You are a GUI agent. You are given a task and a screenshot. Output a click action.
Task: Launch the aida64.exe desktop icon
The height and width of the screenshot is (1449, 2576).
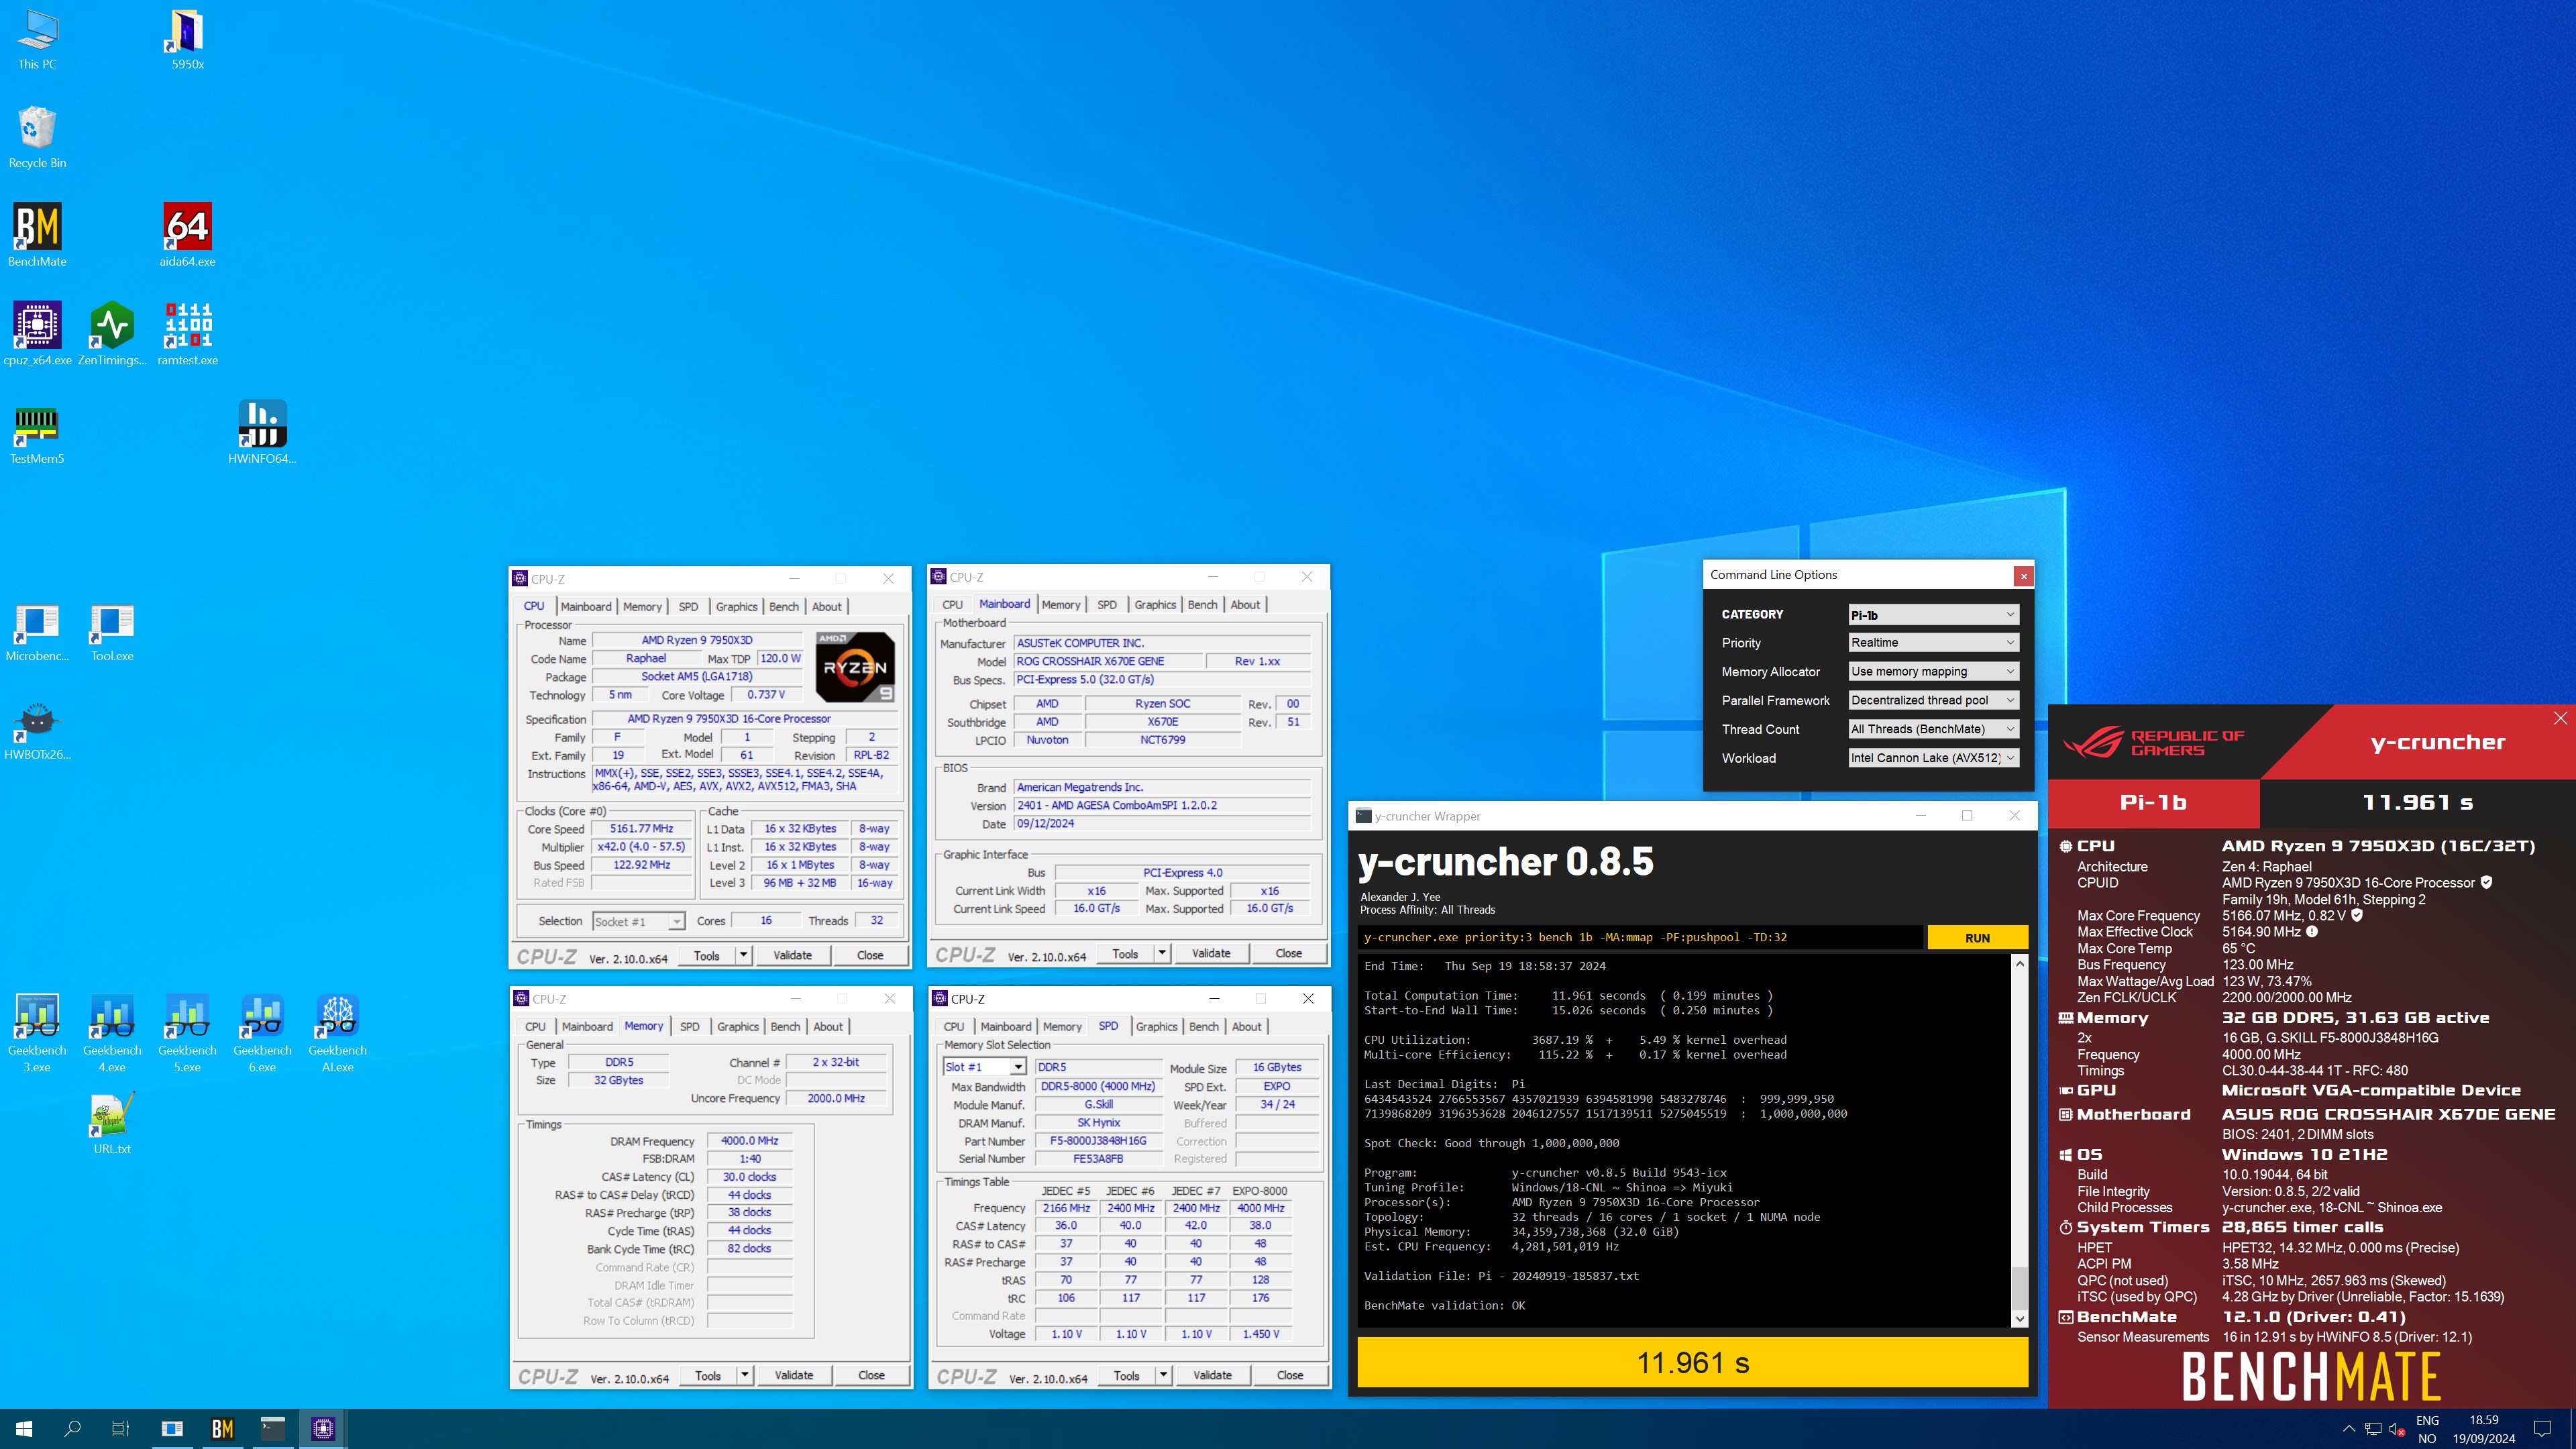(187, 236)
